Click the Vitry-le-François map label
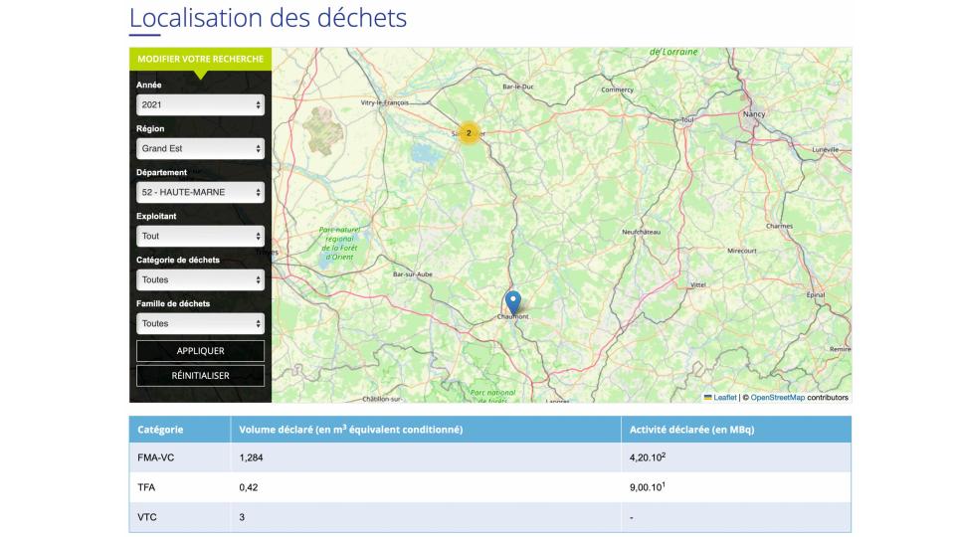 (385, 102)
